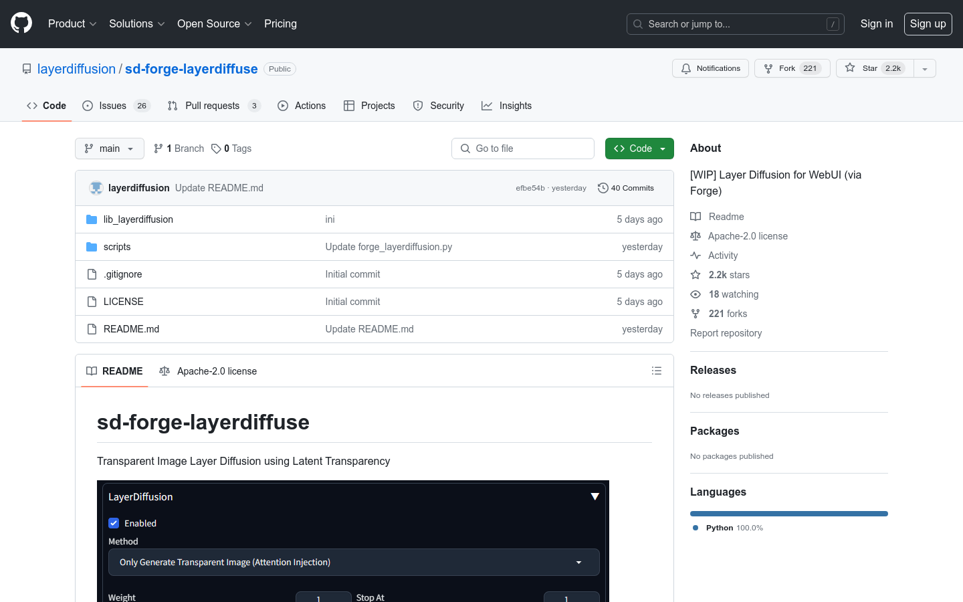Click the Notifications bell icon

coord(686,68)
